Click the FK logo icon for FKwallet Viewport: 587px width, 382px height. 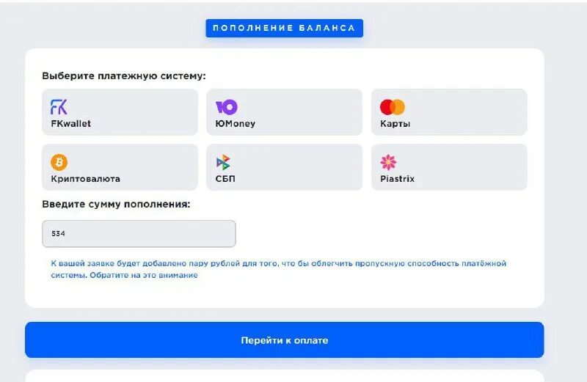pos(59,107)
